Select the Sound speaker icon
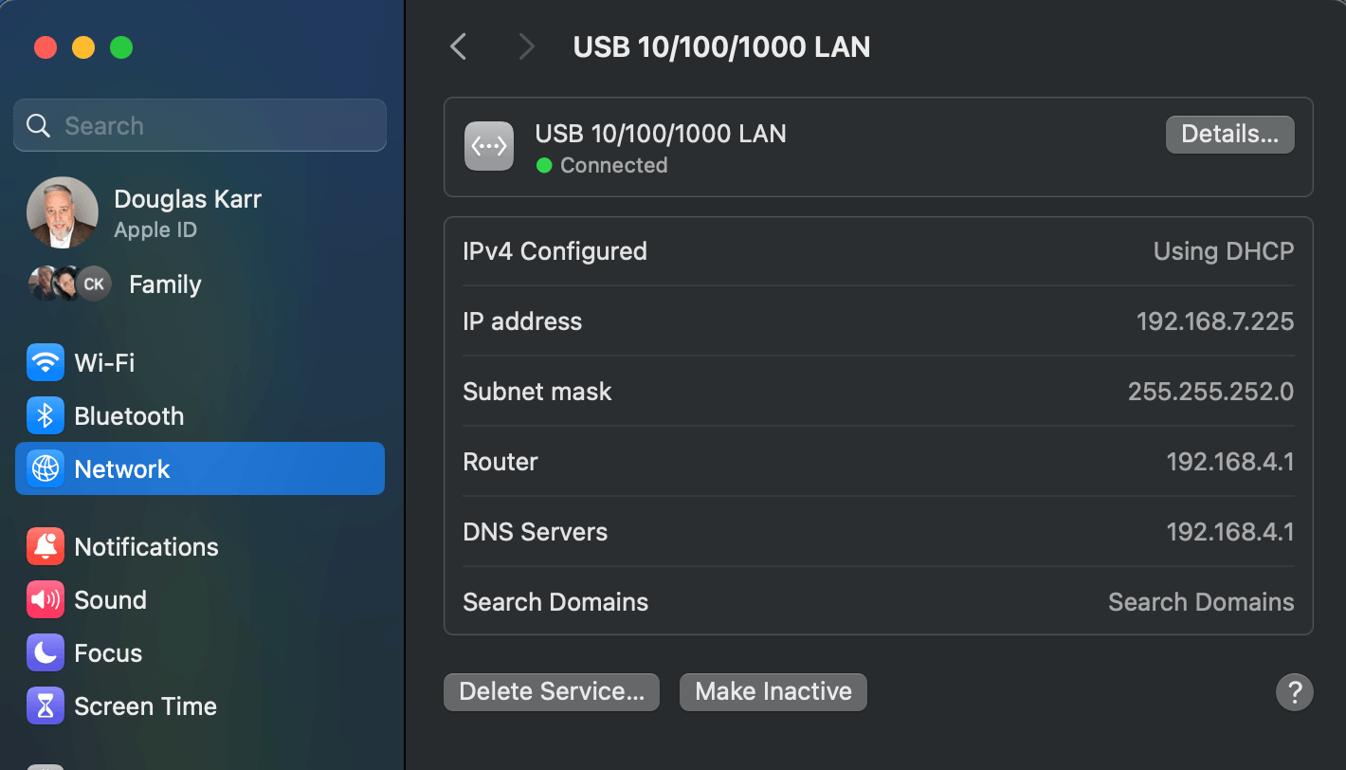 tap(45, 599)
